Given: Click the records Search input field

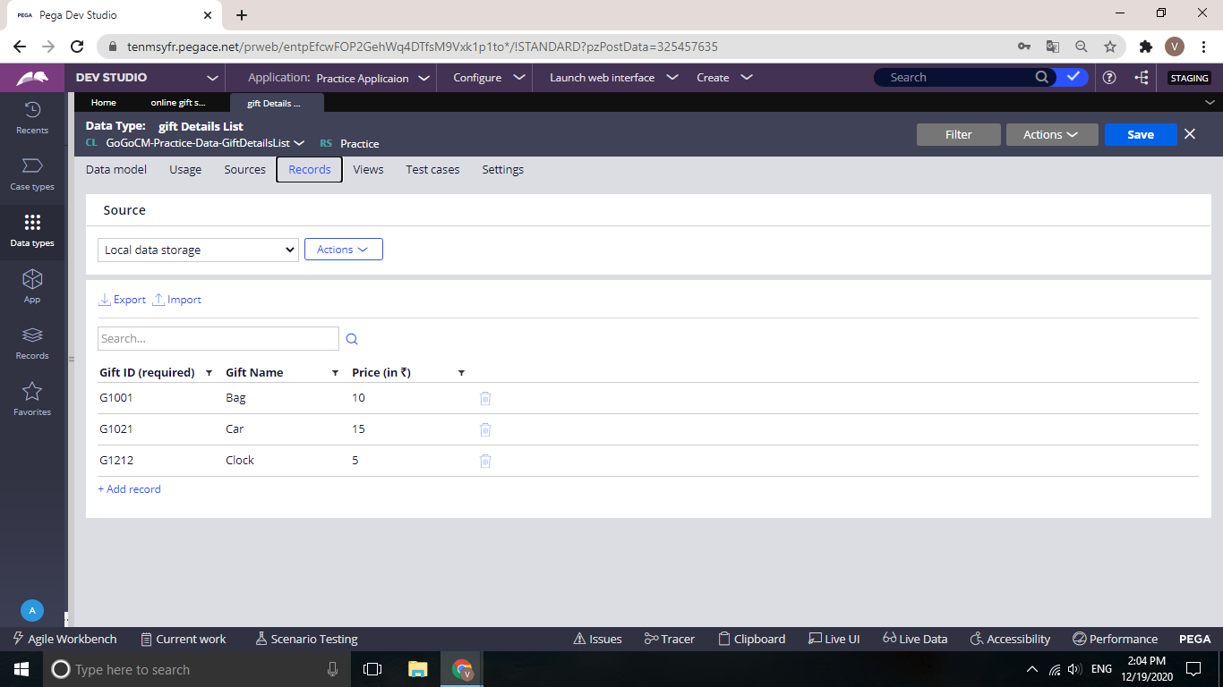Looking at the screenshot, I should pyautogui.click(x=218, y=338).
